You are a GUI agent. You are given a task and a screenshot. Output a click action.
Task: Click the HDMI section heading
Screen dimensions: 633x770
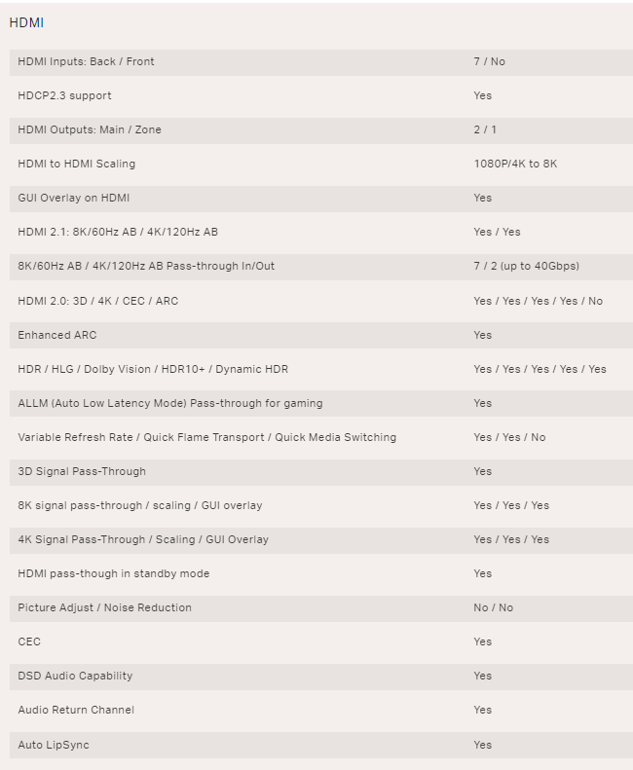[26, 22]
